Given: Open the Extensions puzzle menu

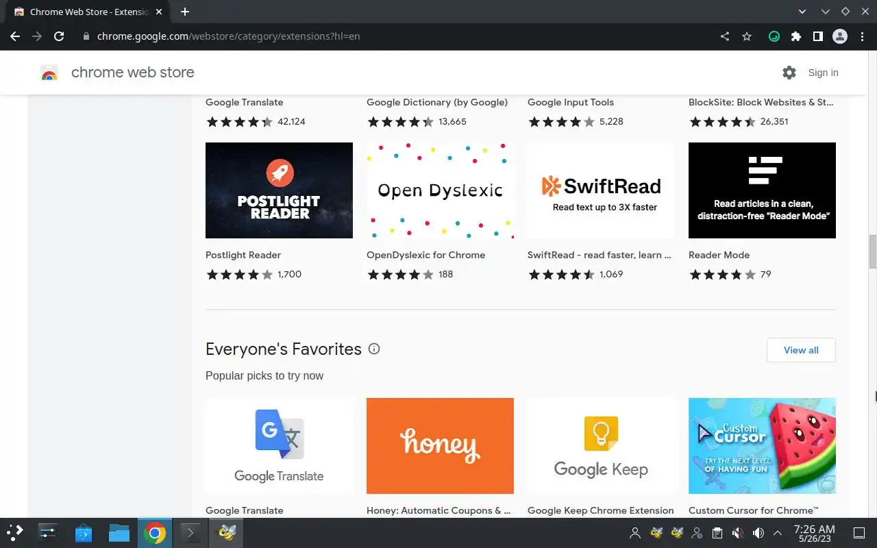Looking at the screenshot, I should [x=796, y=36].
